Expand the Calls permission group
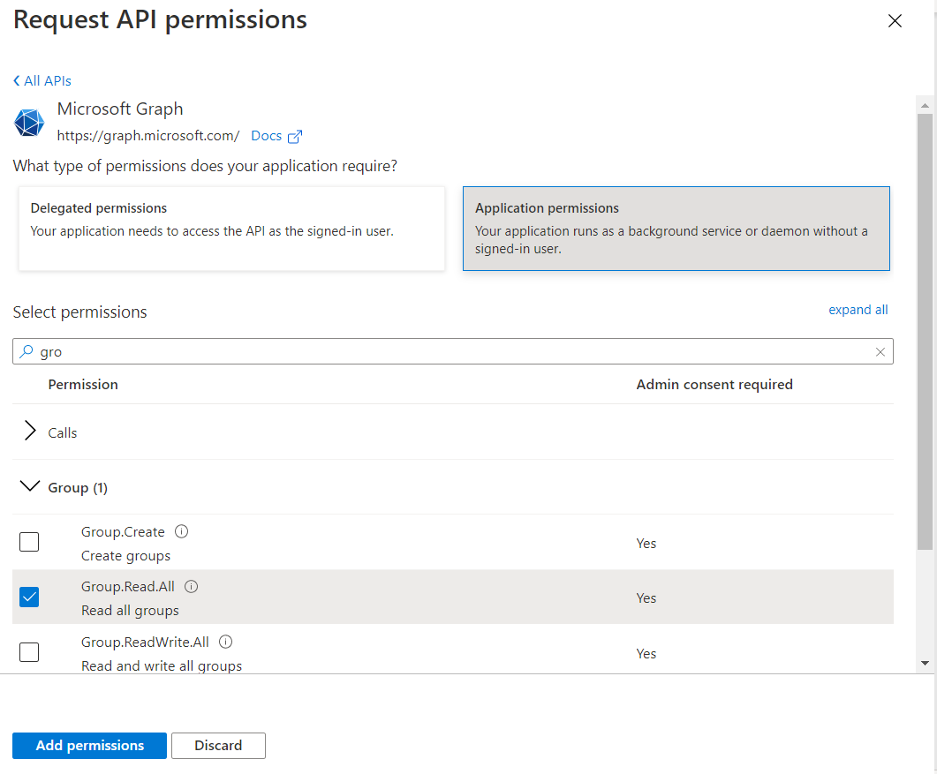 (x=31, y=432)
